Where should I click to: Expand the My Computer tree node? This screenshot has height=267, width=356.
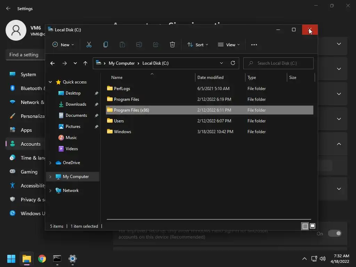[50, 177]
